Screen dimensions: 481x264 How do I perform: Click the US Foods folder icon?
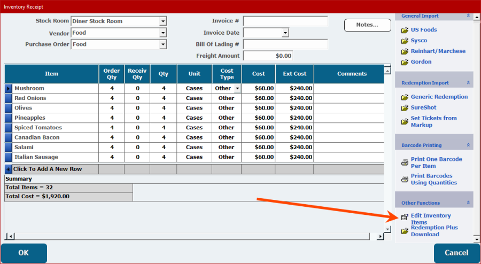tap(405, 30)
